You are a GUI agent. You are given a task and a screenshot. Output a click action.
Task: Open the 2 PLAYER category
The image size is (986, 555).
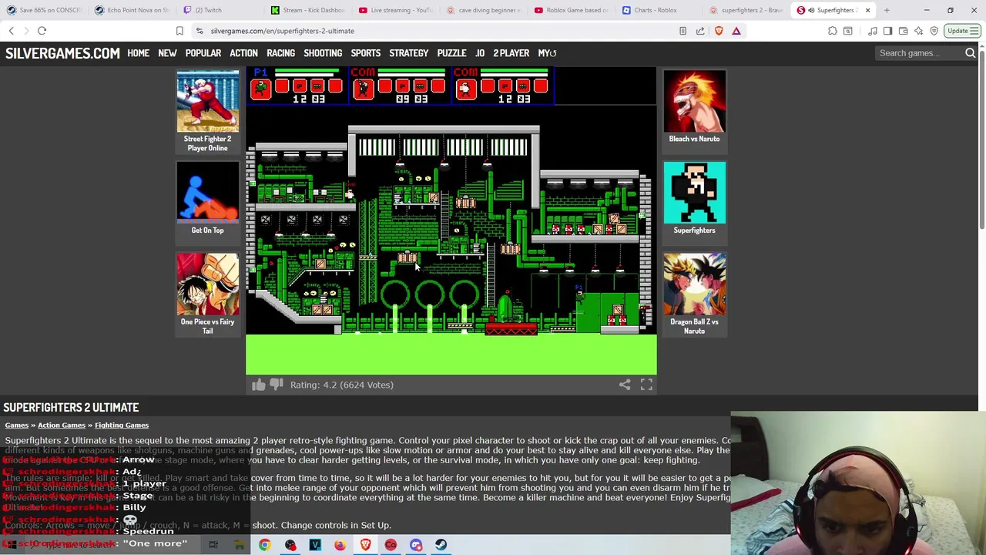coord(511,53)
